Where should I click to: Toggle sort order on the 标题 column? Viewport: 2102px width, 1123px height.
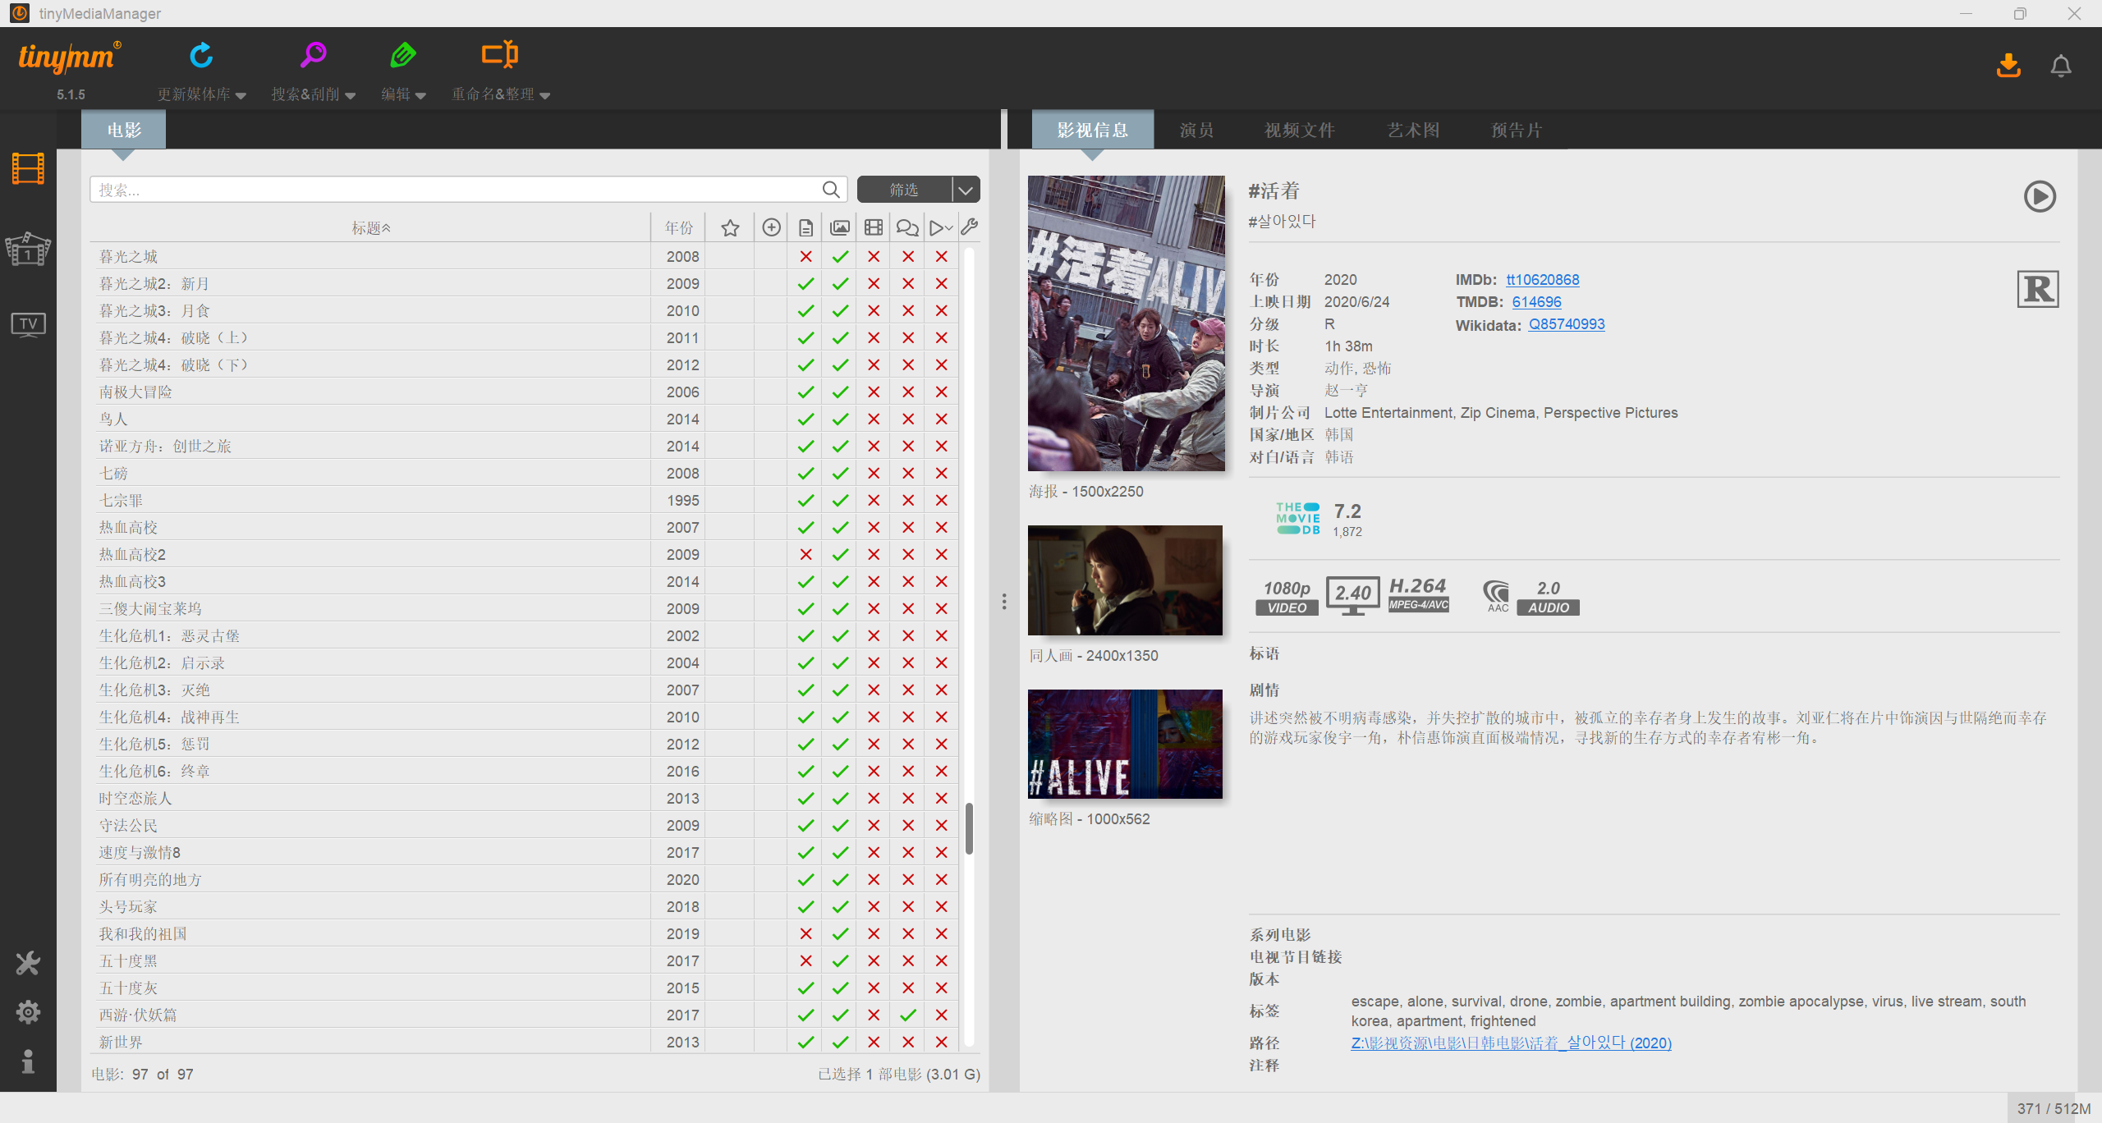(371, 228)
